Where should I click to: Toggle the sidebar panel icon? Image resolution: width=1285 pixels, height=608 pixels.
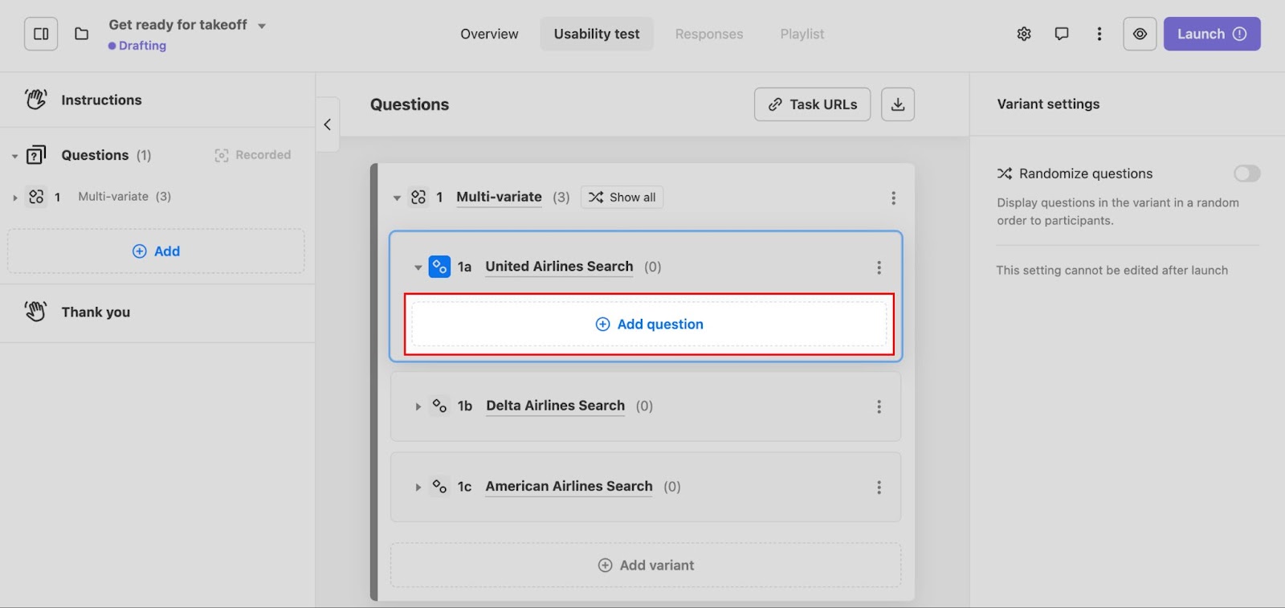[x=41, y=34]
